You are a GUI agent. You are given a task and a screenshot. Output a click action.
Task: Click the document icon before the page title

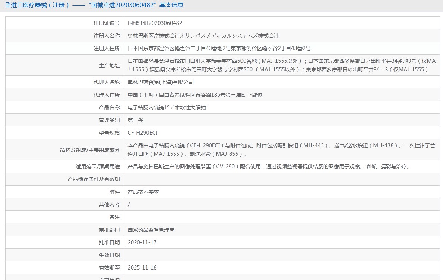[x=8, y=5]
